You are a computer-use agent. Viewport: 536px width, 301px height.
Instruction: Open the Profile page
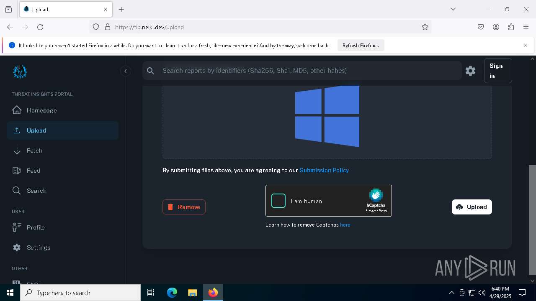pos(62,227)
